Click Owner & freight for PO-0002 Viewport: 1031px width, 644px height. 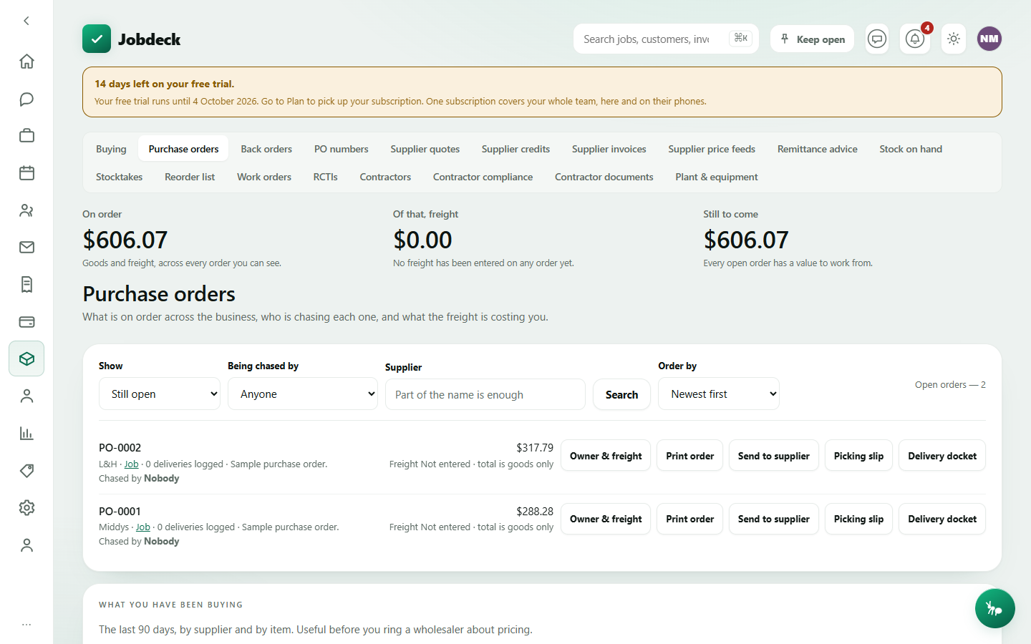[x=606, y=456]
